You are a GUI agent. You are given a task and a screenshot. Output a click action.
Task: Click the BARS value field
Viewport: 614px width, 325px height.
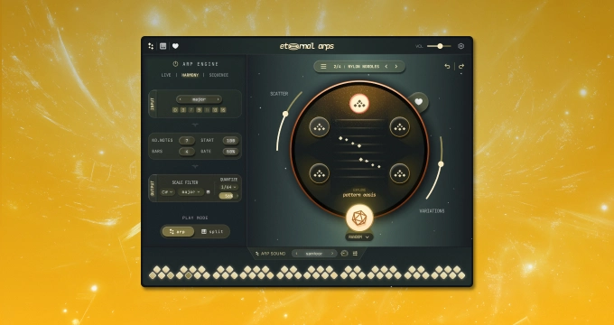(x=187, y=152)
